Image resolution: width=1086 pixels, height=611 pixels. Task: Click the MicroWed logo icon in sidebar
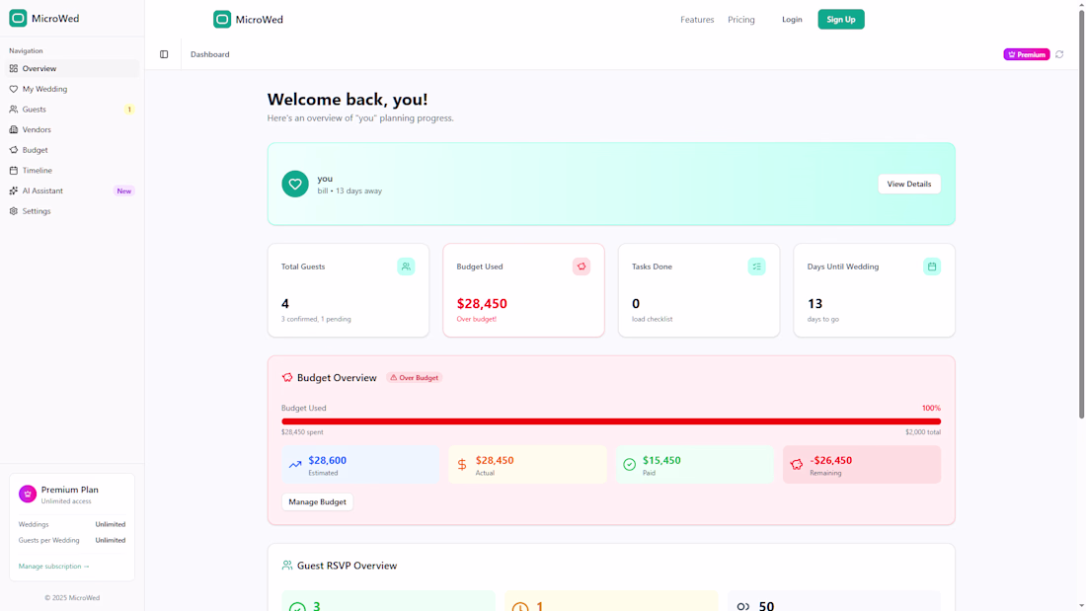coord(18,19)
